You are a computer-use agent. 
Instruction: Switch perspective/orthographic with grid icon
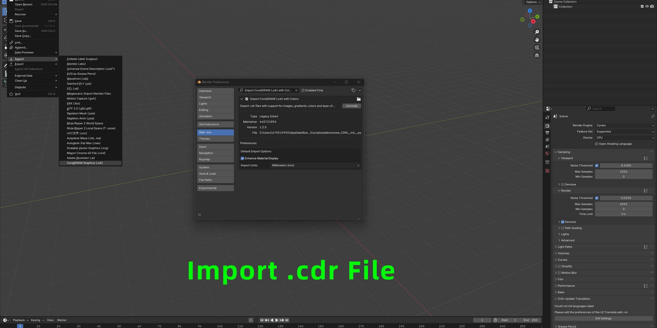point(537,55)
